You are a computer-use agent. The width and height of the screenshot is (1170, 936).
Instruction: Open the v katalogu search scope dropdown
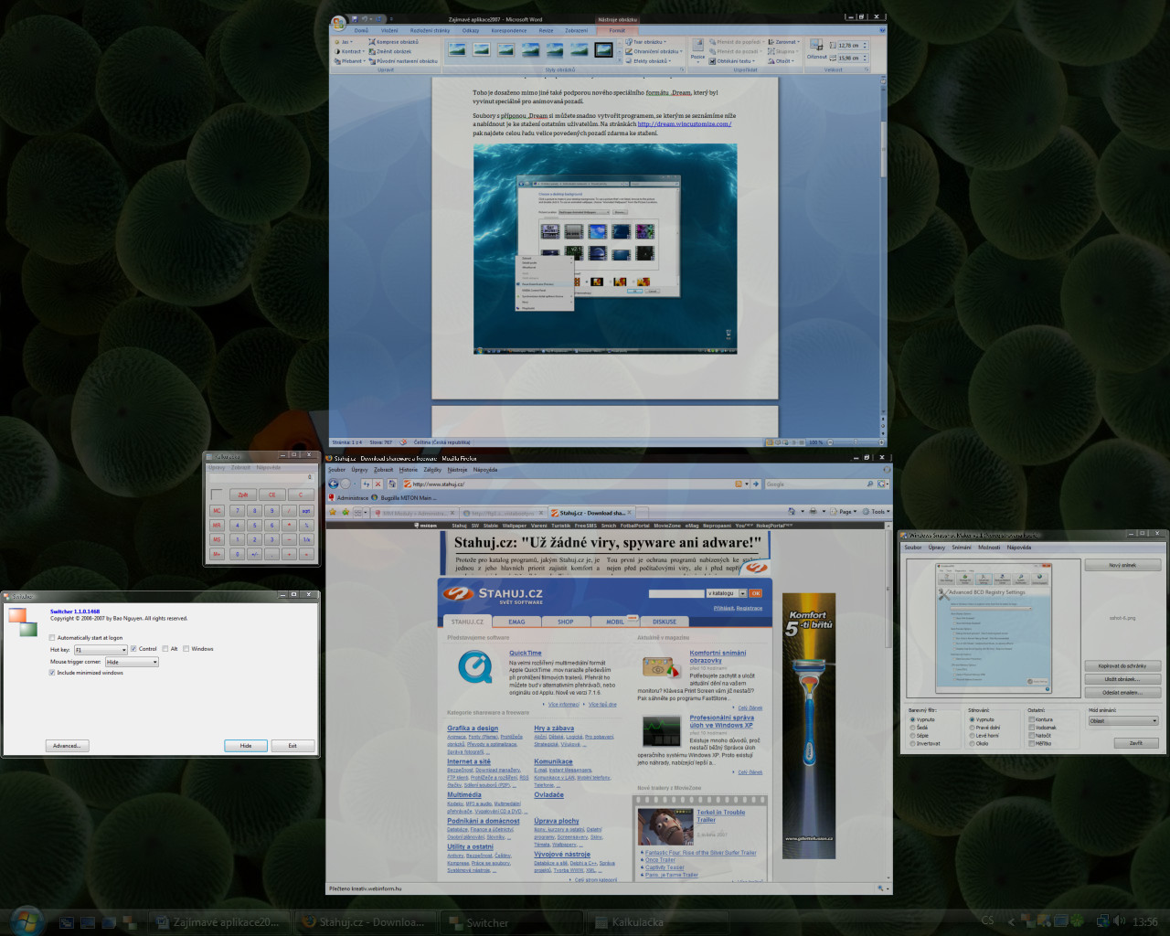point(727,593)
